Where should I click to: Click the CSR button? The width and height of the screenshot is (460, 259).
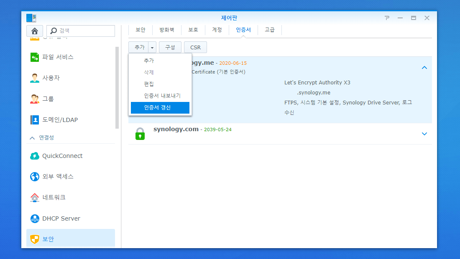click(195, 48)
